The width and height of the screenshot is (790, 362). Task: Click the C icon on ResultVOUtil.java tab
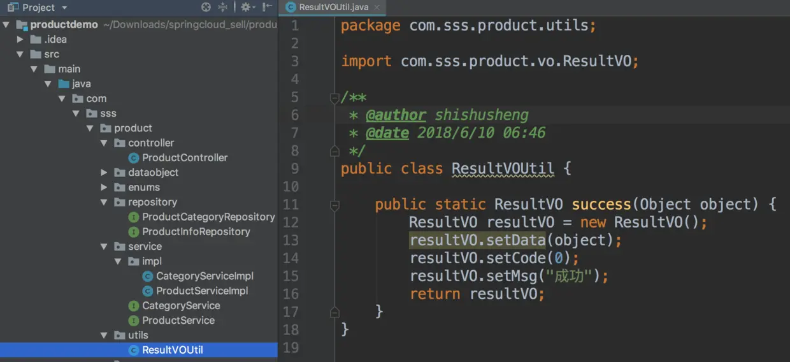pyautogui.click(x=291, y=7)
